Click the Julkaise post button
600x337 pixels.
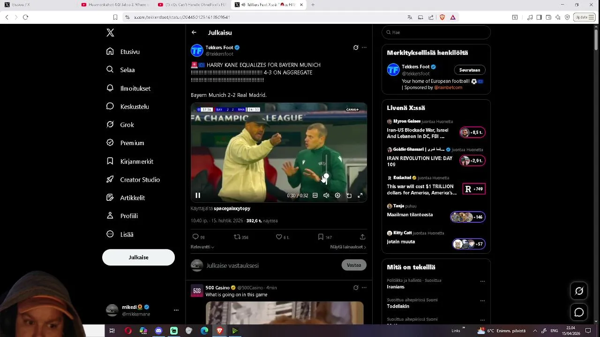click(138, 257)
